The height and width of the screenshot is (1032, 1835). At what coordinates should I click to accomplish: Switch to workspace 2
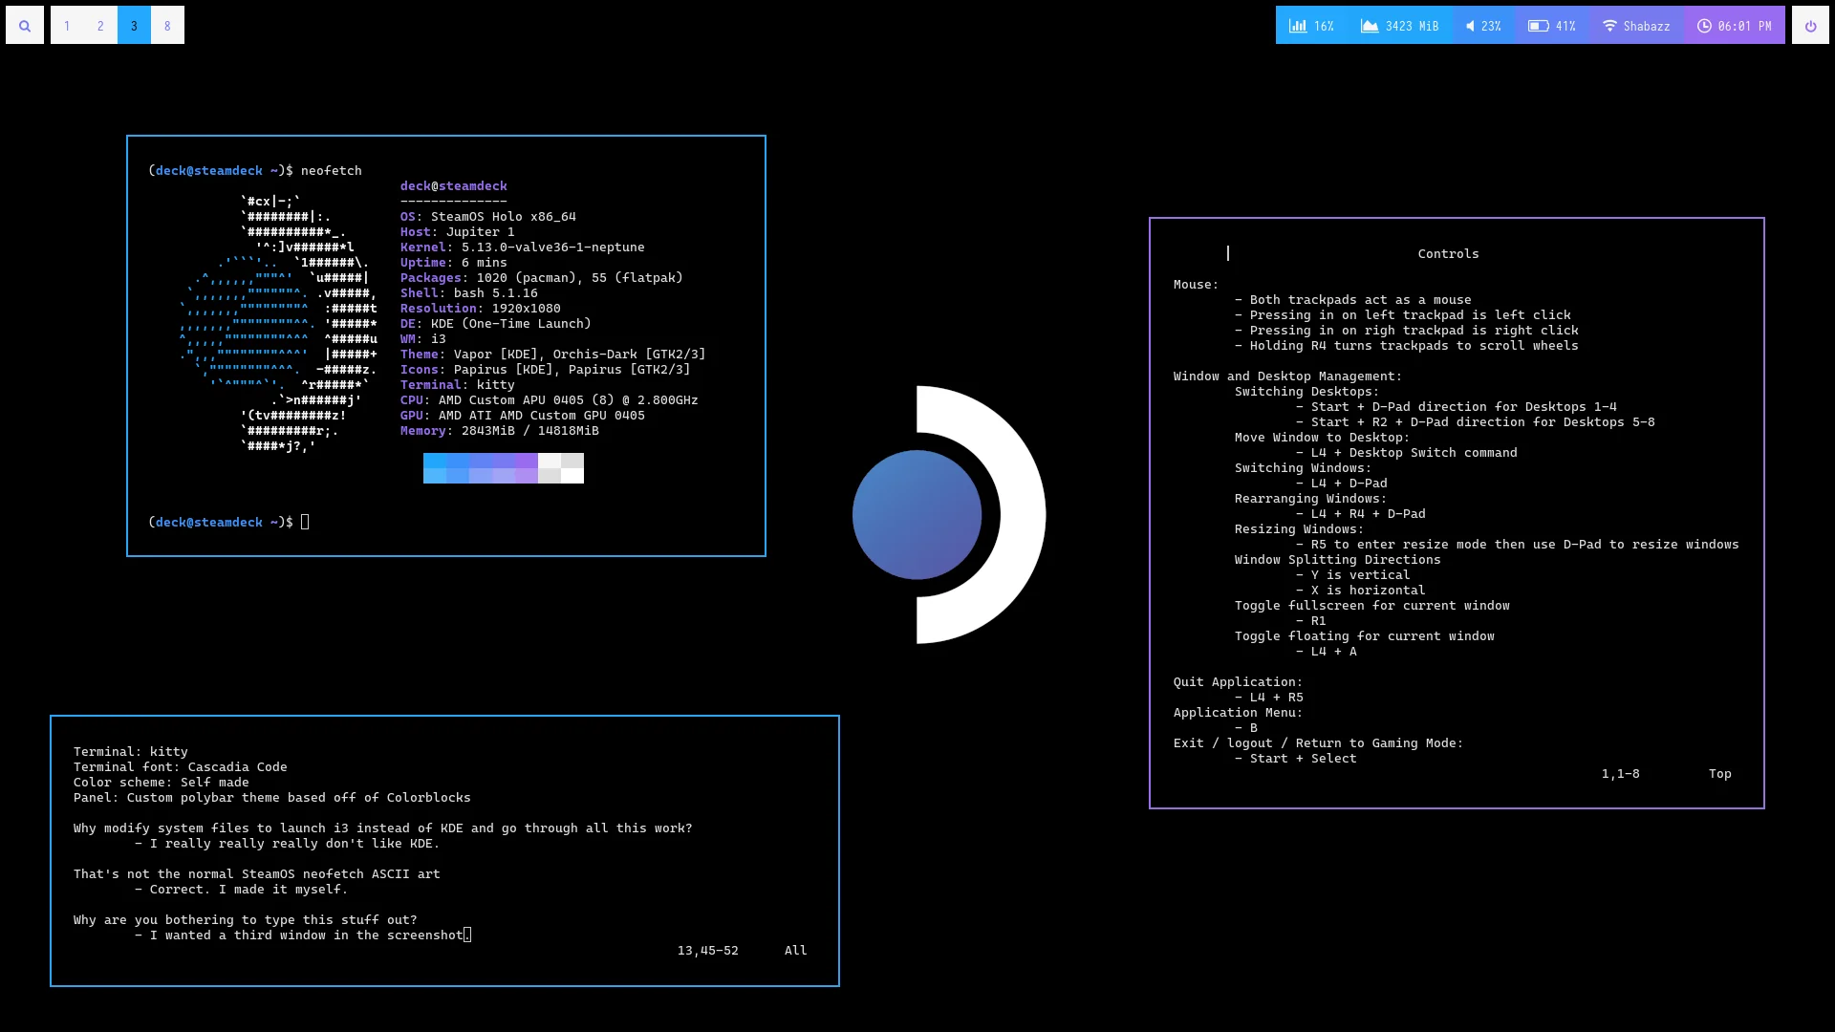pyautogui.click(x=100, y=26)
